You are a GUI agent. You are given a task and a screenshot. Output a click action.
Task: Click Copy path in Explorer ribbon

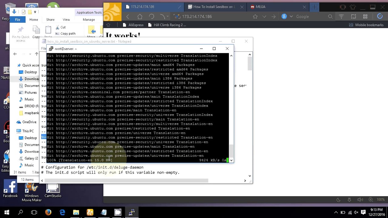point(65,34)
